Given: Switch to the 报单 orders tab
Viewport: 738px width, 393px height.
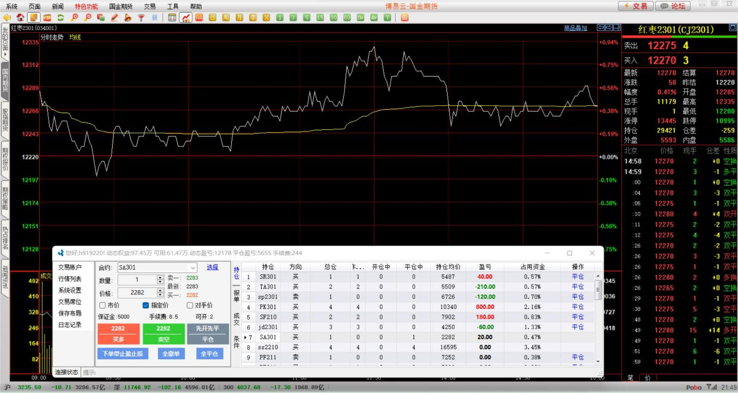Looking at the screenshot, I should (x=236, y=296).
